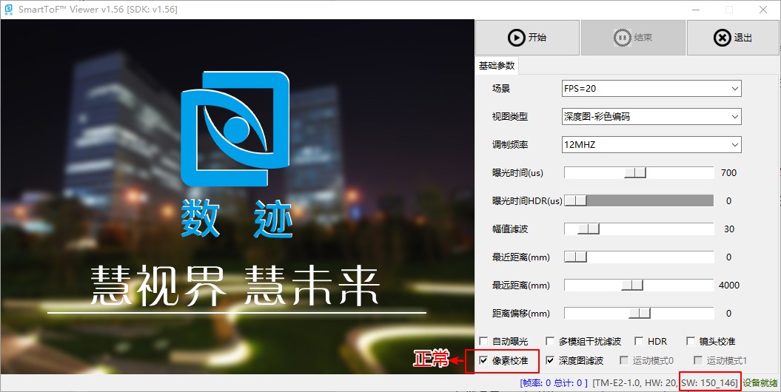The image size is (781, 392).
Task: Click the exposure value 700
Action: pyautogui.click(x=728, y=172)
